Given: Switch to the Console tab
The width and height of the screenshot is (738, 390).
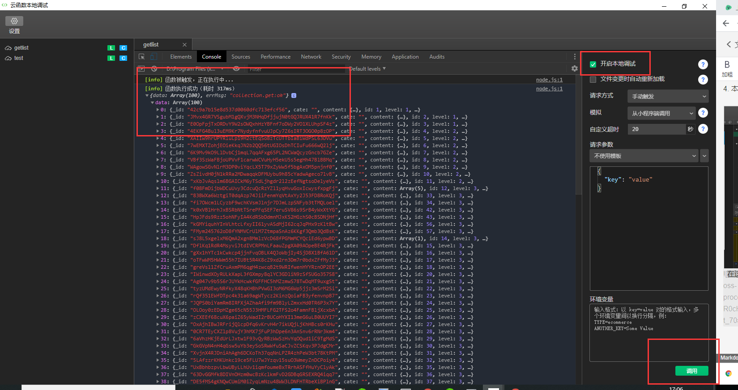Looking at the screenshot, I should (211, 57).
